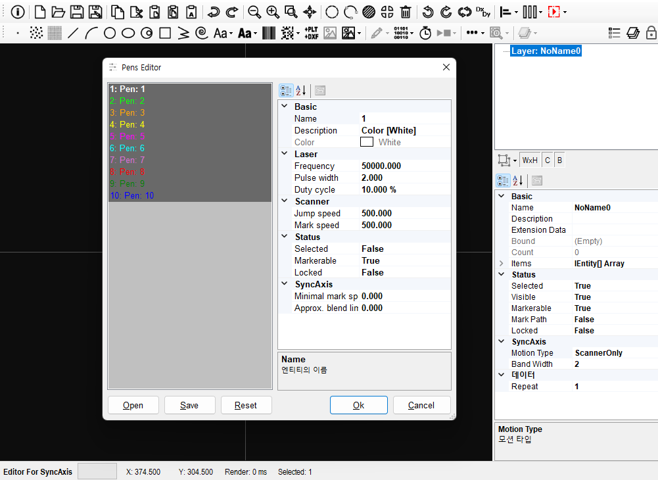Select the ellipse drawing tool

pos(128,33)
